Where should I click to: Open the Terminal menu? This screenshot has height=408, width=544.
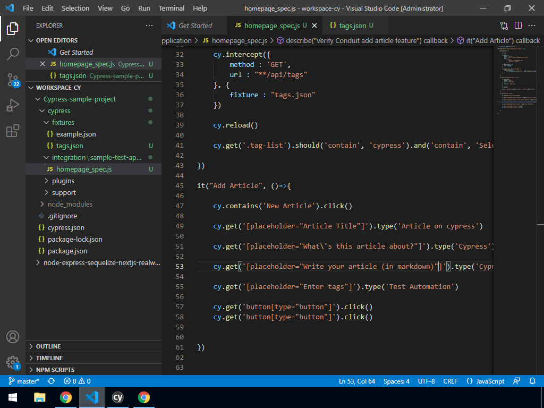click(172, 8)
